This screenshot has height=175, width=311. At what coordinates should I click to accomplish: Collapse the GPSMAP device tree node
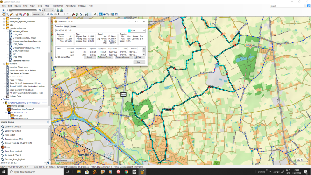3,103
